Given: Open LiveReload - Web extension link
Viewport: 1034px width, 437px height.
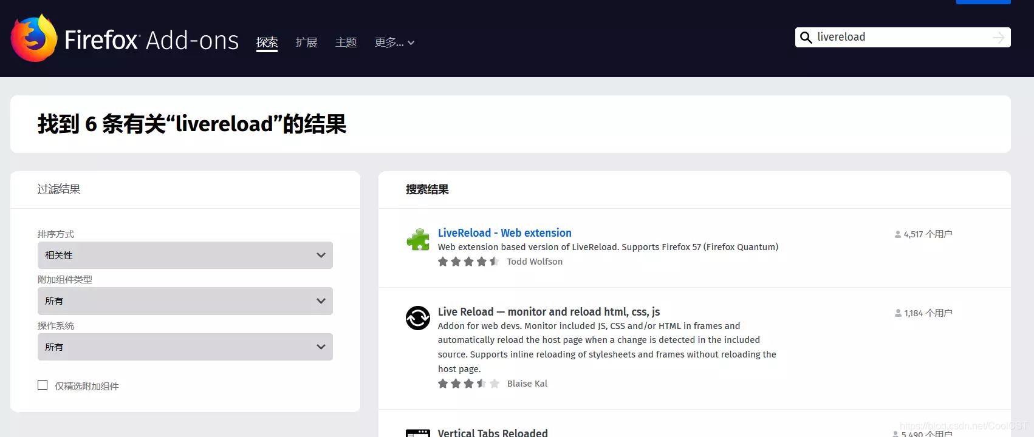Looking at the screenshot, I should coord(505,233).
